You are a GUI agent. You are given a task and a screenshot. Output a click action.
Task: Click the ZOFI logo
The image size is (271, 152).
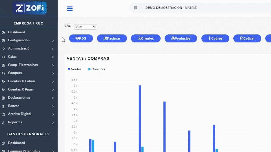point(29,8)
